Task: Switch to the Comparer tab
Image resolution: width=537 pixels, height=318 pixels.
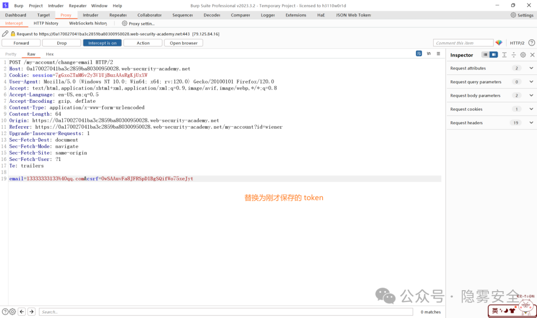Action: [241, 15]
